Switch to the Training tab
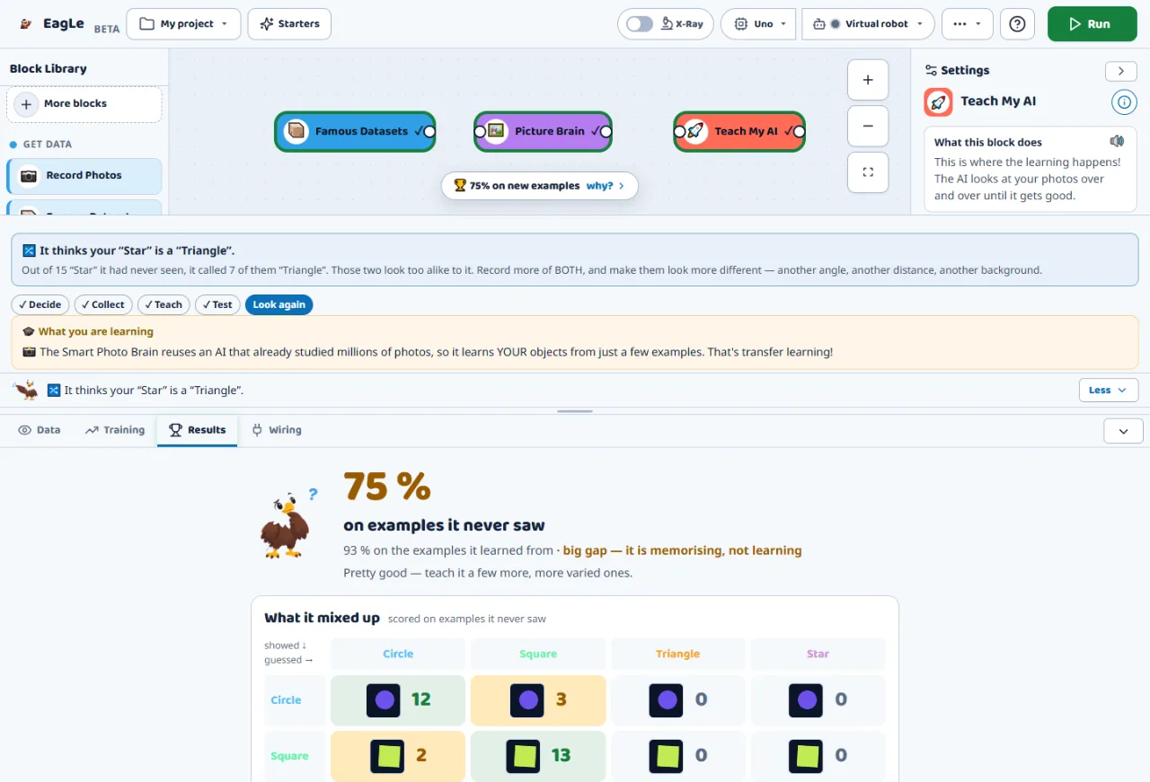Screen dimensions: 1150x782 (x=115, y=430)
